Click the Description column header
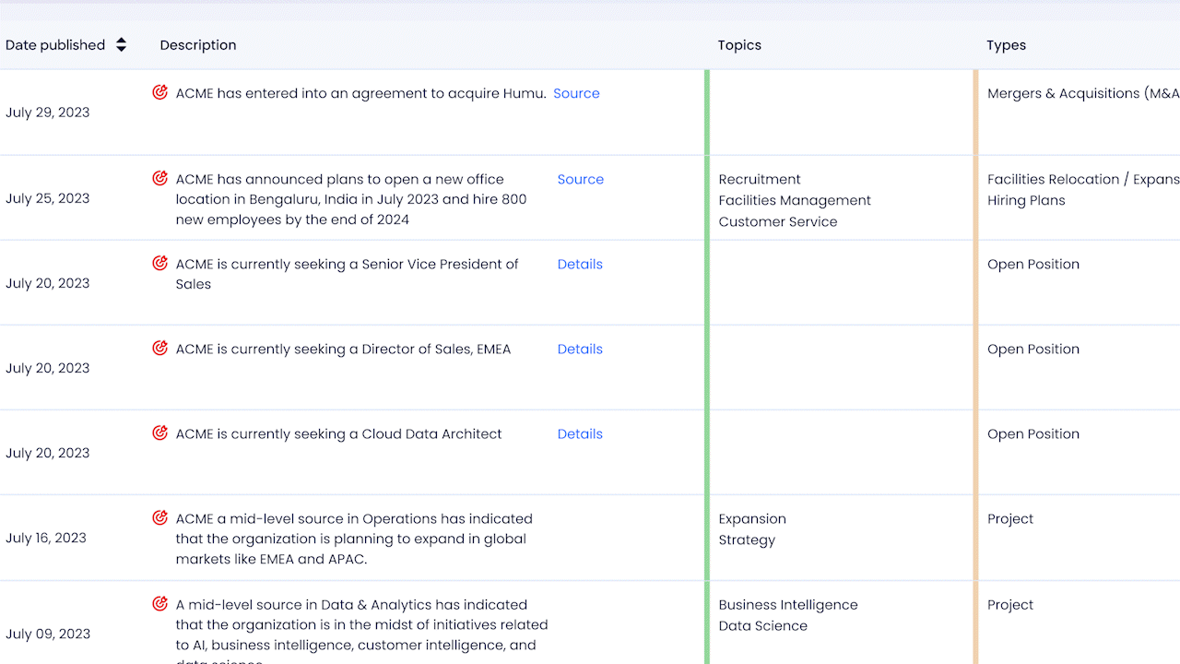The width and height of the screenshot is (1180, 664). [x=198, y=44]
